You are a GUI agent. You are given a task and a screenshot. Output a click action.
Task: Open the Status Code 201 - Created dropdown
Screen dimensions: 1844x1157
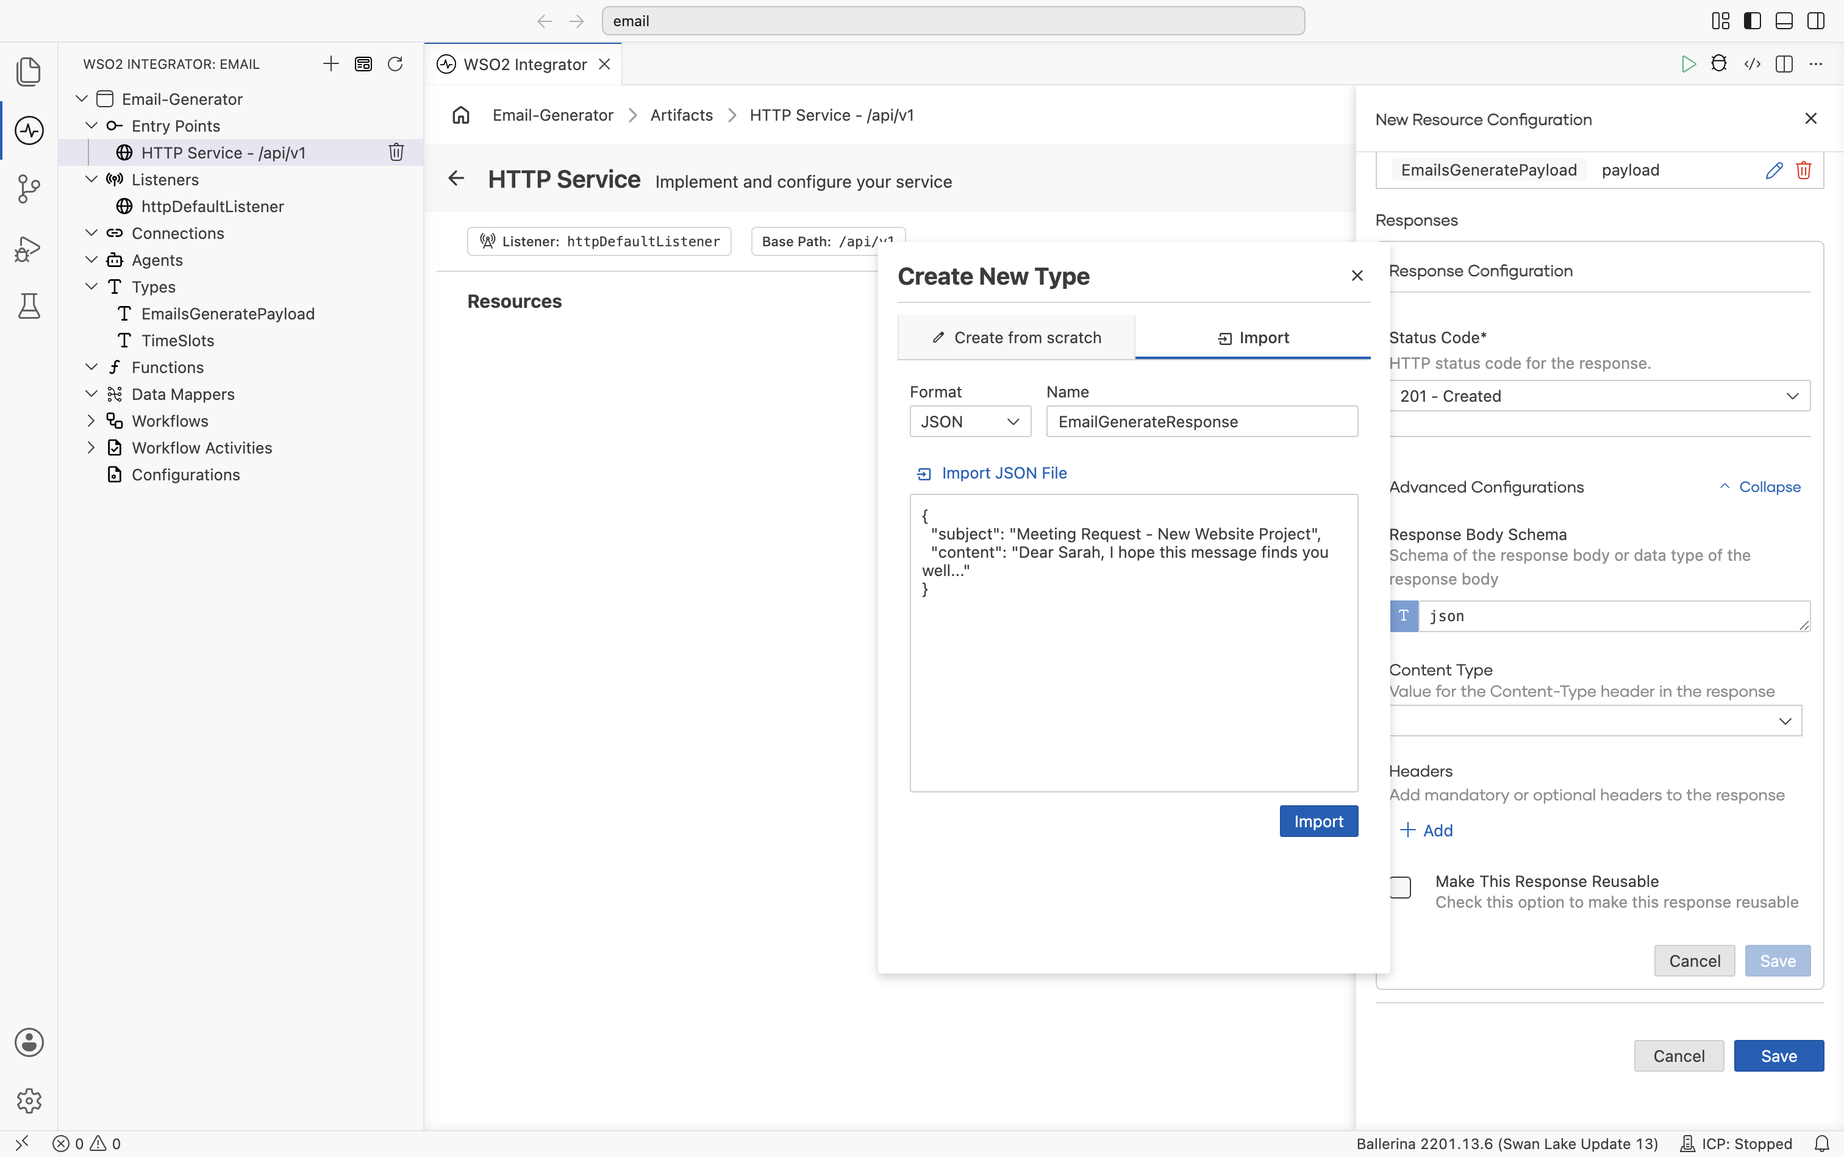pos(1599,396)
